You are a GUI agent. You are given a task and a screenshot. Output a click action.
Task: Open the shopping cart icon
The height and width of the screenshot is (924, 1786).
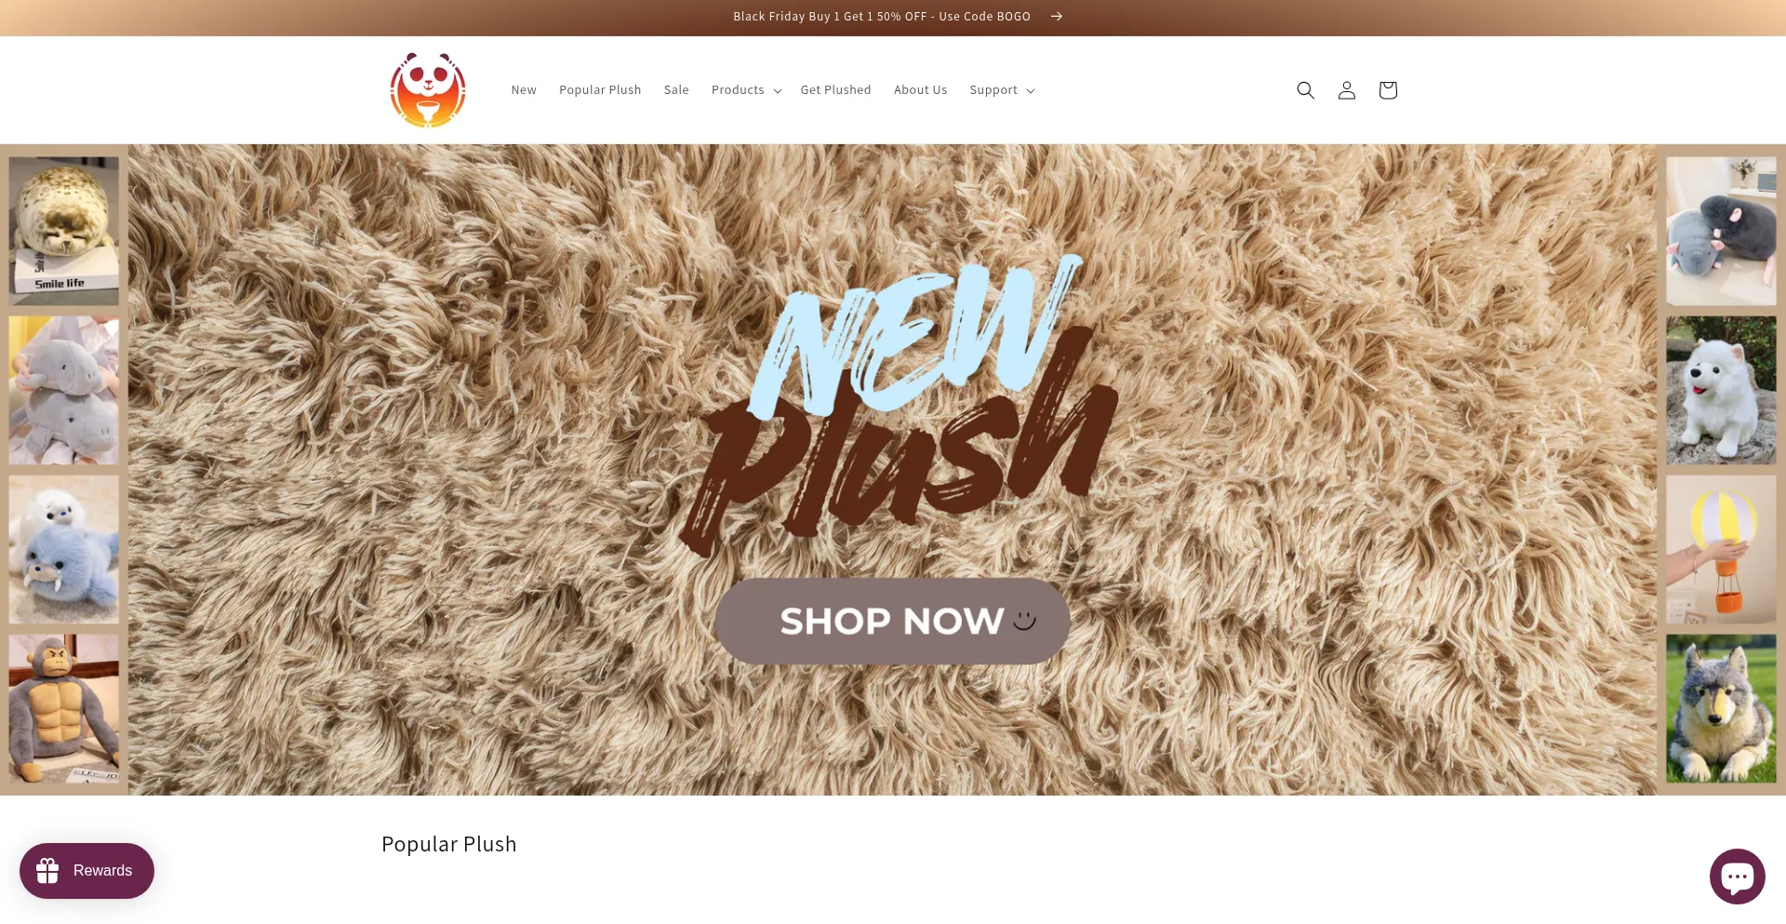click(x=1387, y=90)
